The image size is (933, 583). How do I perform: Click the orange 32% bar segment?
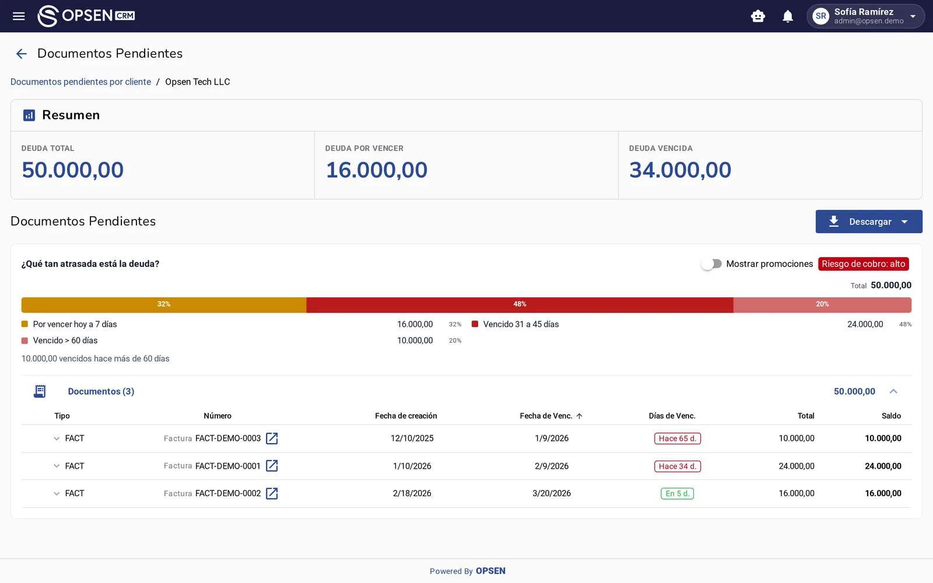point(164,305)
